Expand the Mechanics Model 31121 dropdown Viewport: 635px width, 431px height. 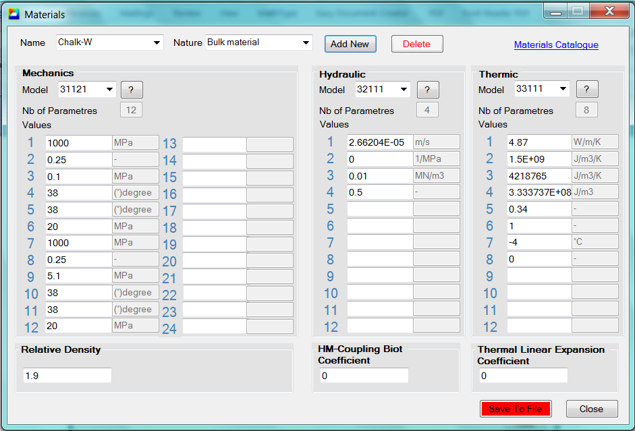pos(109,90)
